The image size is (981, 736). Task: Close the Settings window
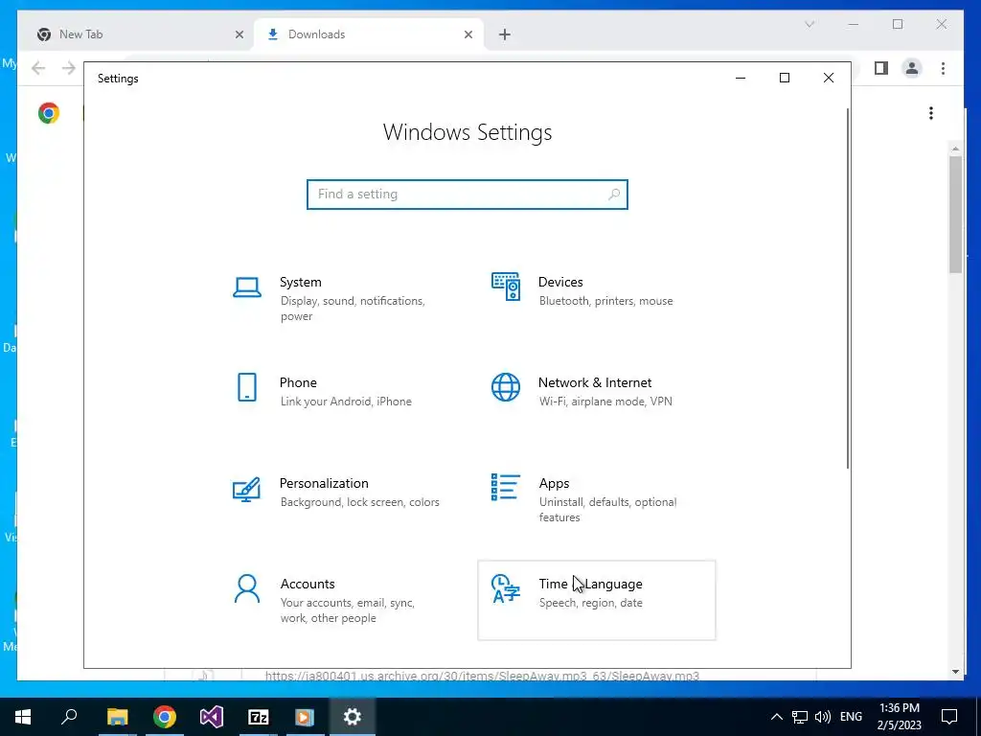coord(829,78)
